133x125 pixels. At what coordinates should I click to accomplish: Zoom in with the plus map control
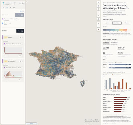(99, 23)
